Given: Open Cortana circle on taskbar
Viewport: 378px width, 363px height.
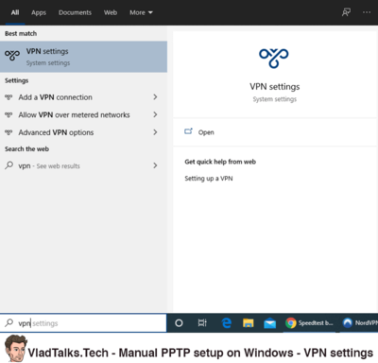Looking at the screenshot, I should coord(179,323).
